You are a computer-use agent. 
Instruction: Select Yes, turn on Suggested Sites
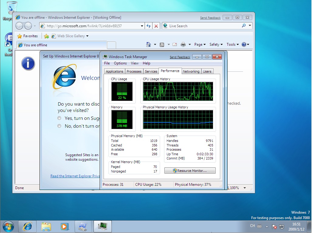[x=59, y=118]
